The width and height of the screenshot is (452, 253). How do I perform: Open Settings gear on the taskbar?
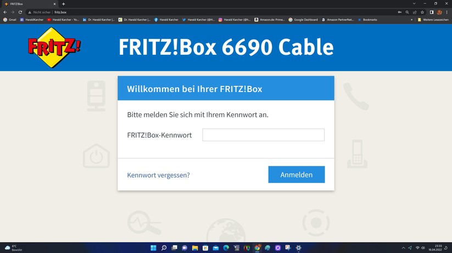[x=298, y=248]
